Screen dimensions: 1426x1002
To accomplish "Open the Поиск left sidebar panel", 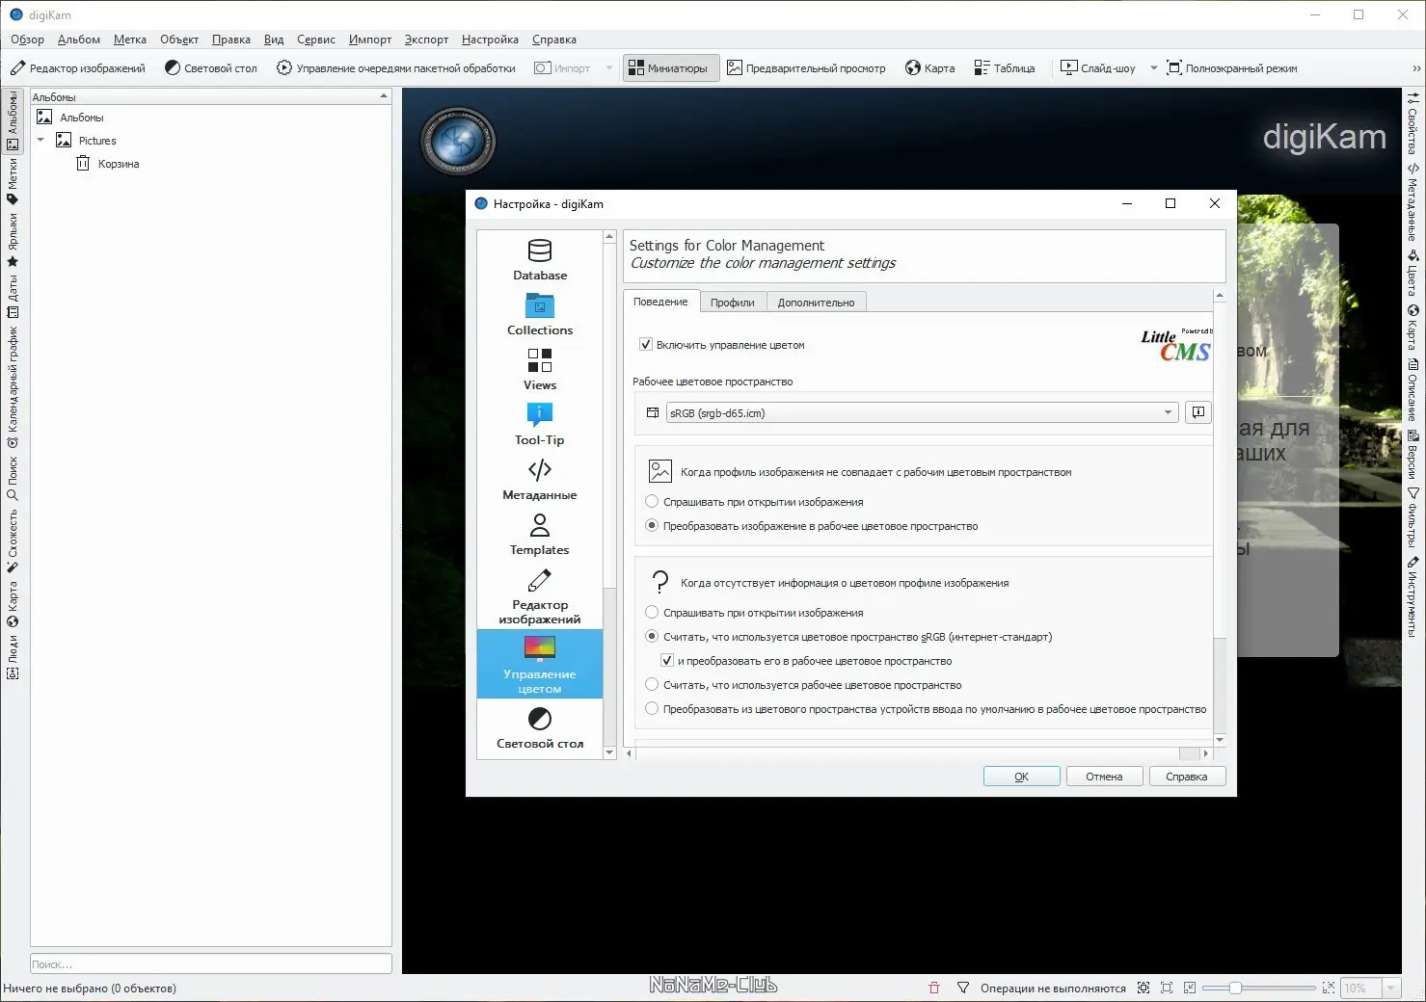I will click(x=13, y=478).
